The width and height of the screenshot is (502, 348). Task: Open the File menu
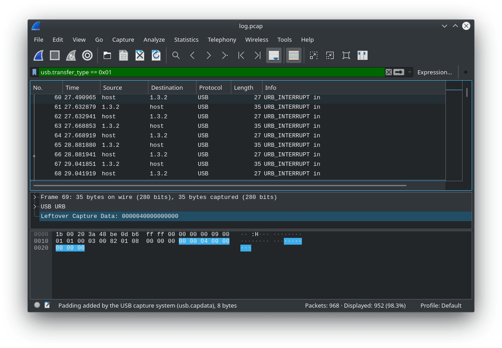(38, 40)
